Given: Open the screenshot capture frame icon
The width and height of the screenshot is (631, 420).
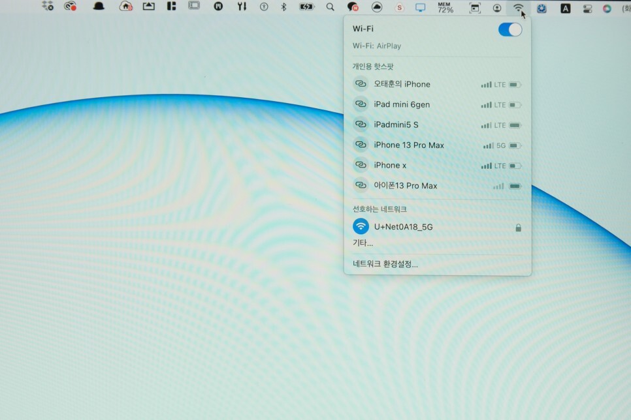Looking at the screenshot, I should pos(475,8).
